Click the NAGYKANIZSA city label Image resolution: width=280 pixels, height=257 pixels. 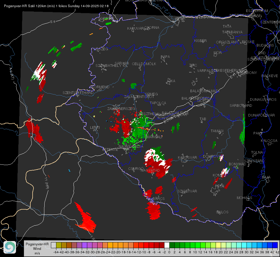pyautogui.click(x=131, y=146)
